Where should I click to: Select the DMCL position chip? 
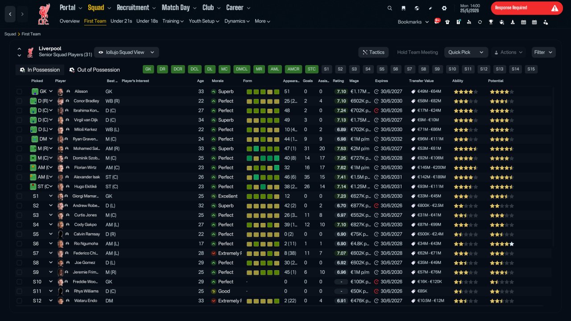point(242,69)
